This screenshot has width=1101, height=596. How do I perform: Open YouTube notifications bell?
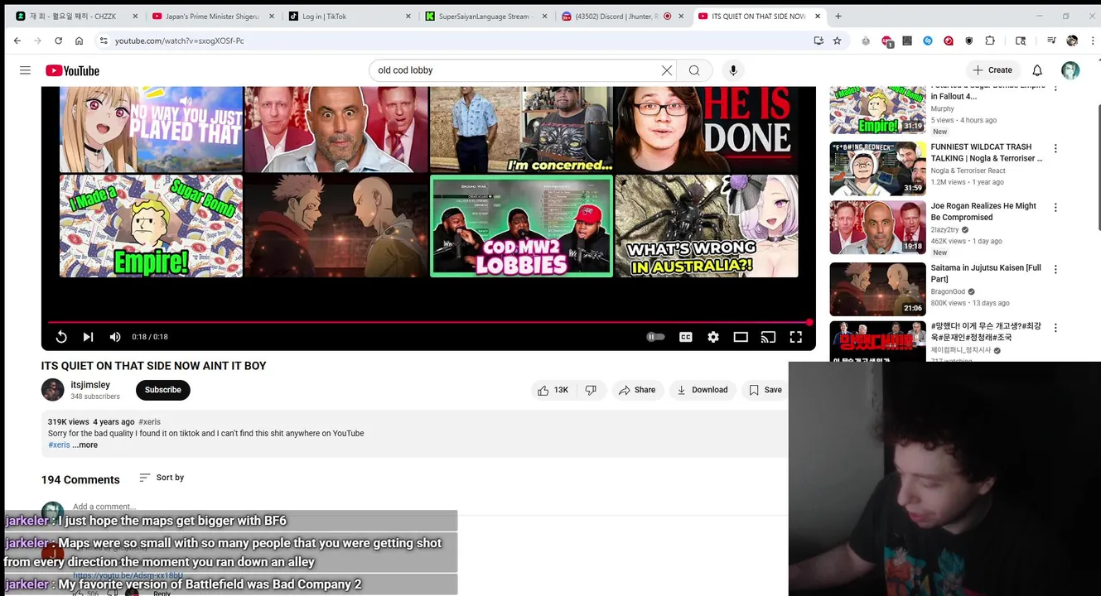coord(1037,70)
